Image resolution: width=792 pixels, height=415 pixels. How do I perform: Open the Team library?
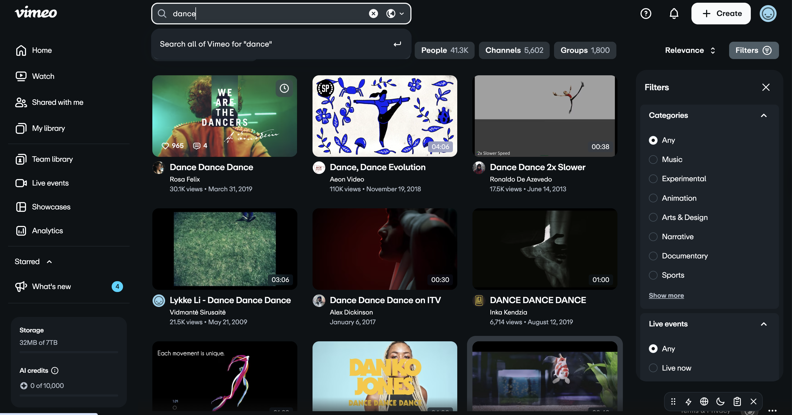pos(52,159)
